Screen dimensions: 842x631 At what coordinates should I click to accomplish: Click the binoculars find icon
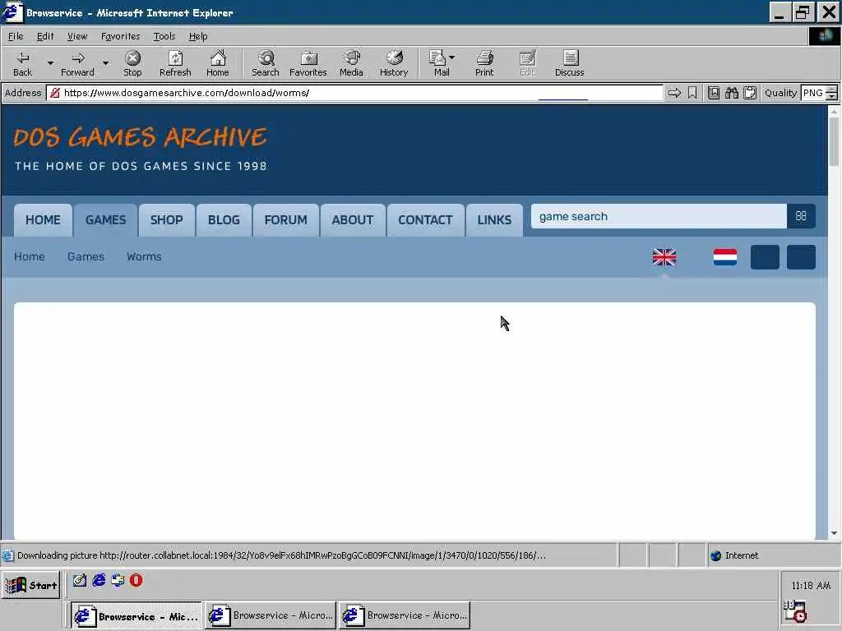tap(731, 93)
